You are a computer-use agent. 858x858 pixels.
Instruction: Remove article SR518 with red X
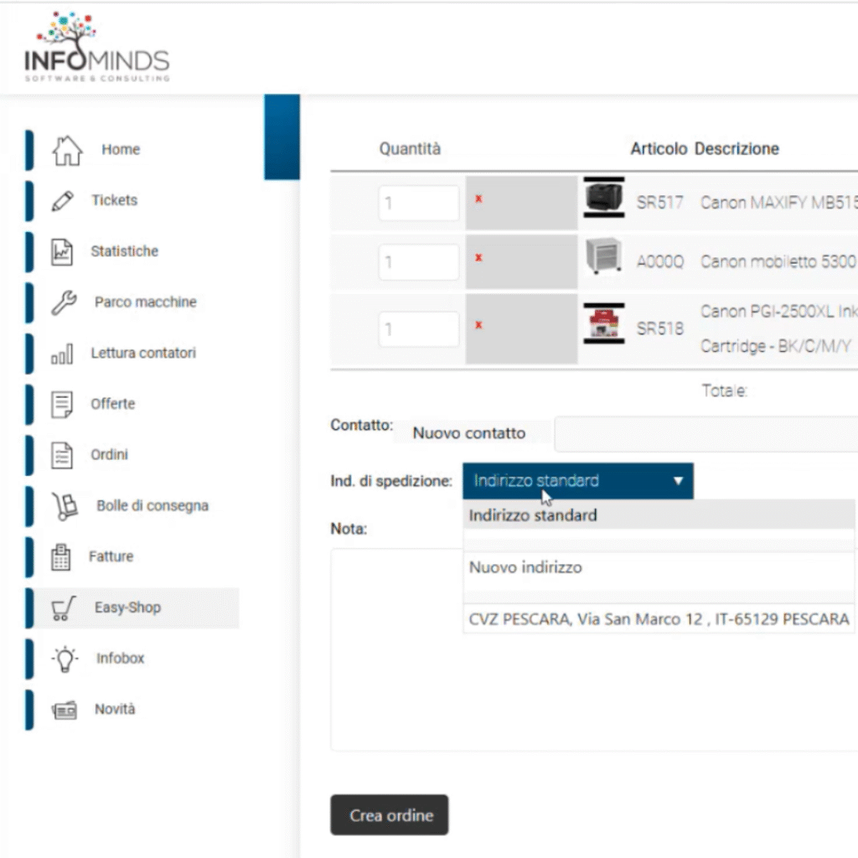(x=478, y=325)
